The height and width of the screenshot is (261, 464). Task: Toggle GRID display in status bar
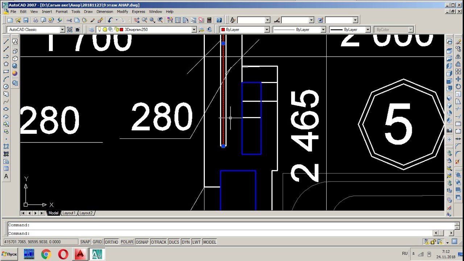[97, 242]
